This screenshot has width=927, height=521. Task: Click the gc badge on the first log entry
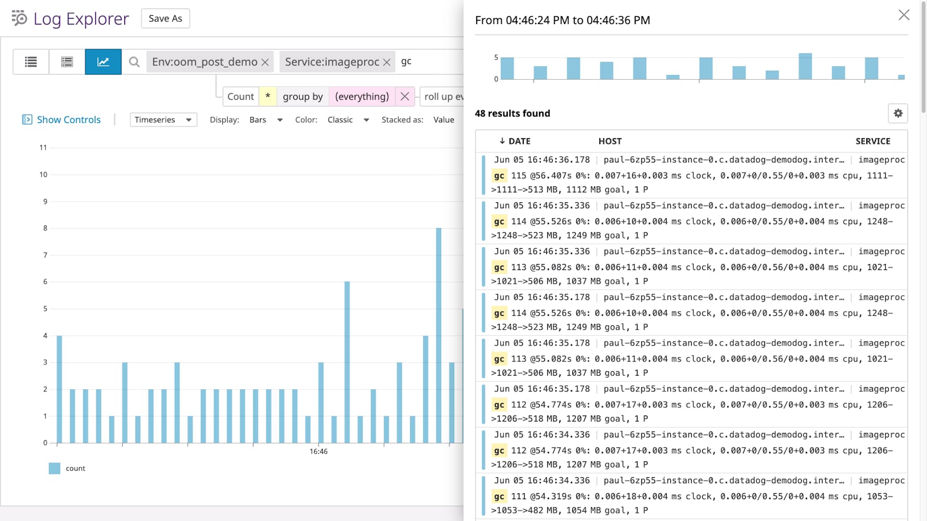point(499,175)
